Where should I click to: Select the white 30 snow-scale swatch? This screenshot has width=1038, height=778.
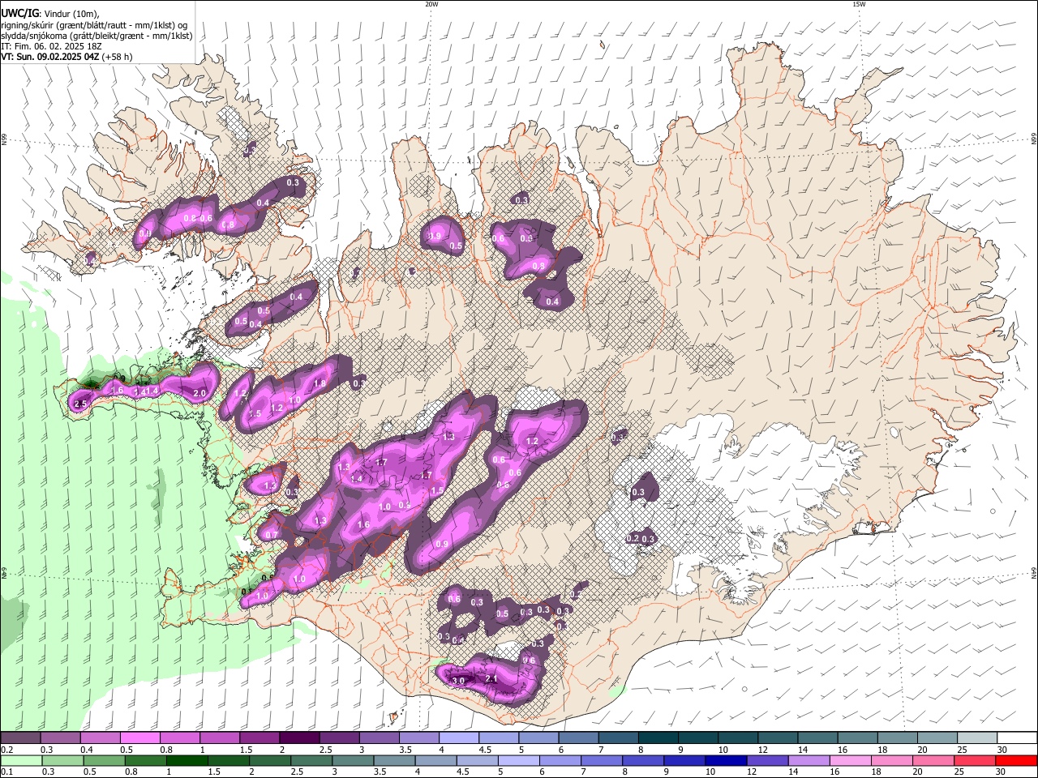(x=1017, y=738)
